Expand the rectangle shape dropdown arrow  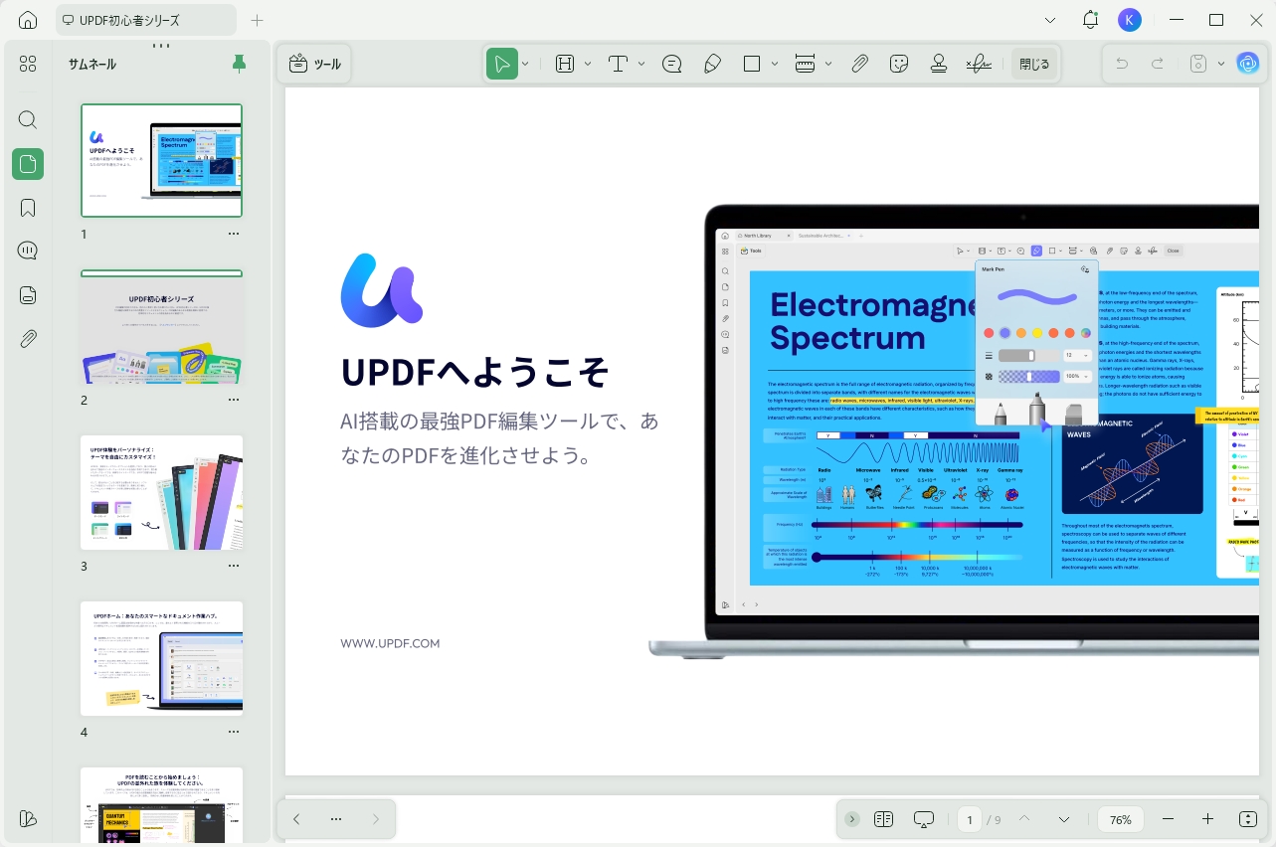(x=775, y=64)
